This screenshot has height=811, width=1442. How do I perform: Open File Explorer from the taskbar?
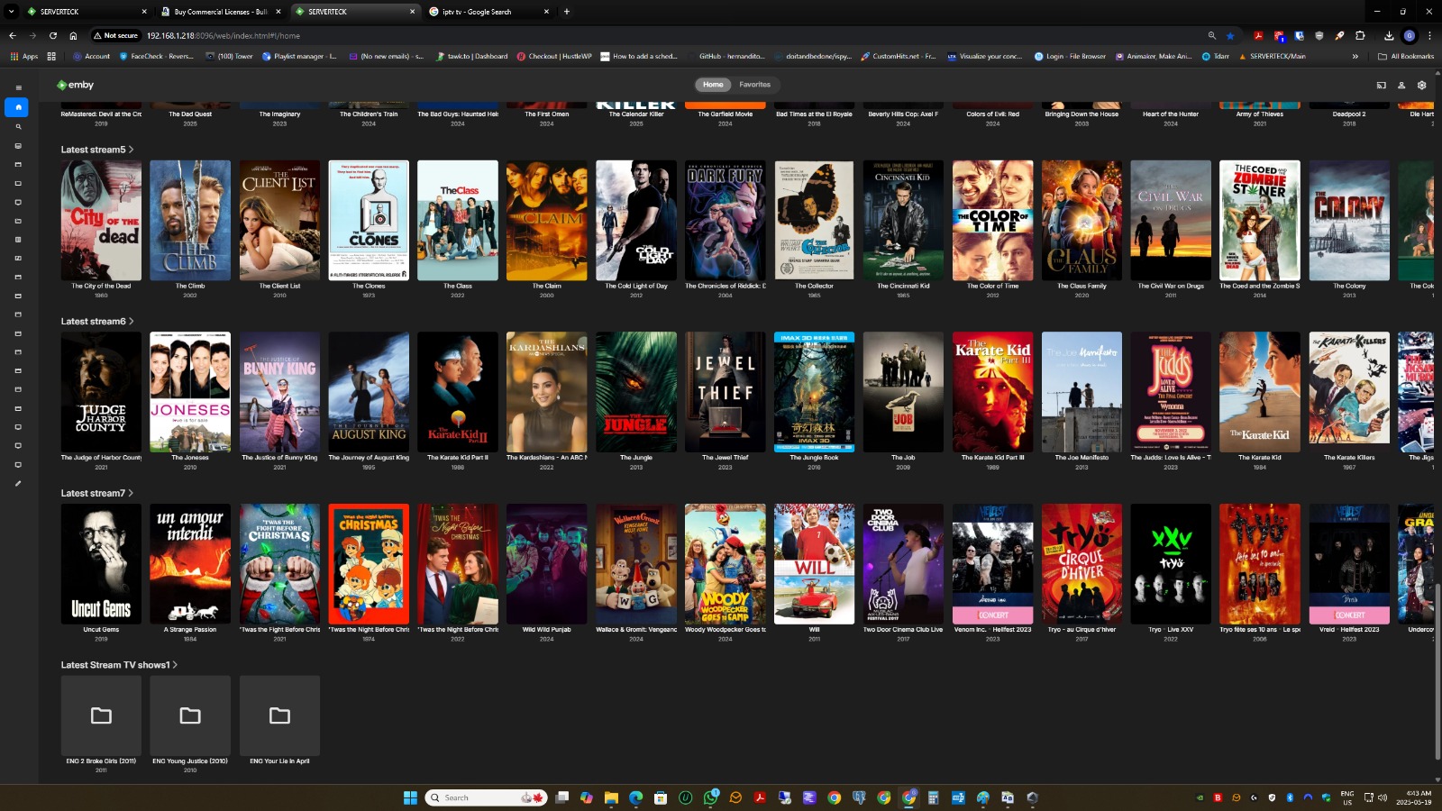pos(611,797)
